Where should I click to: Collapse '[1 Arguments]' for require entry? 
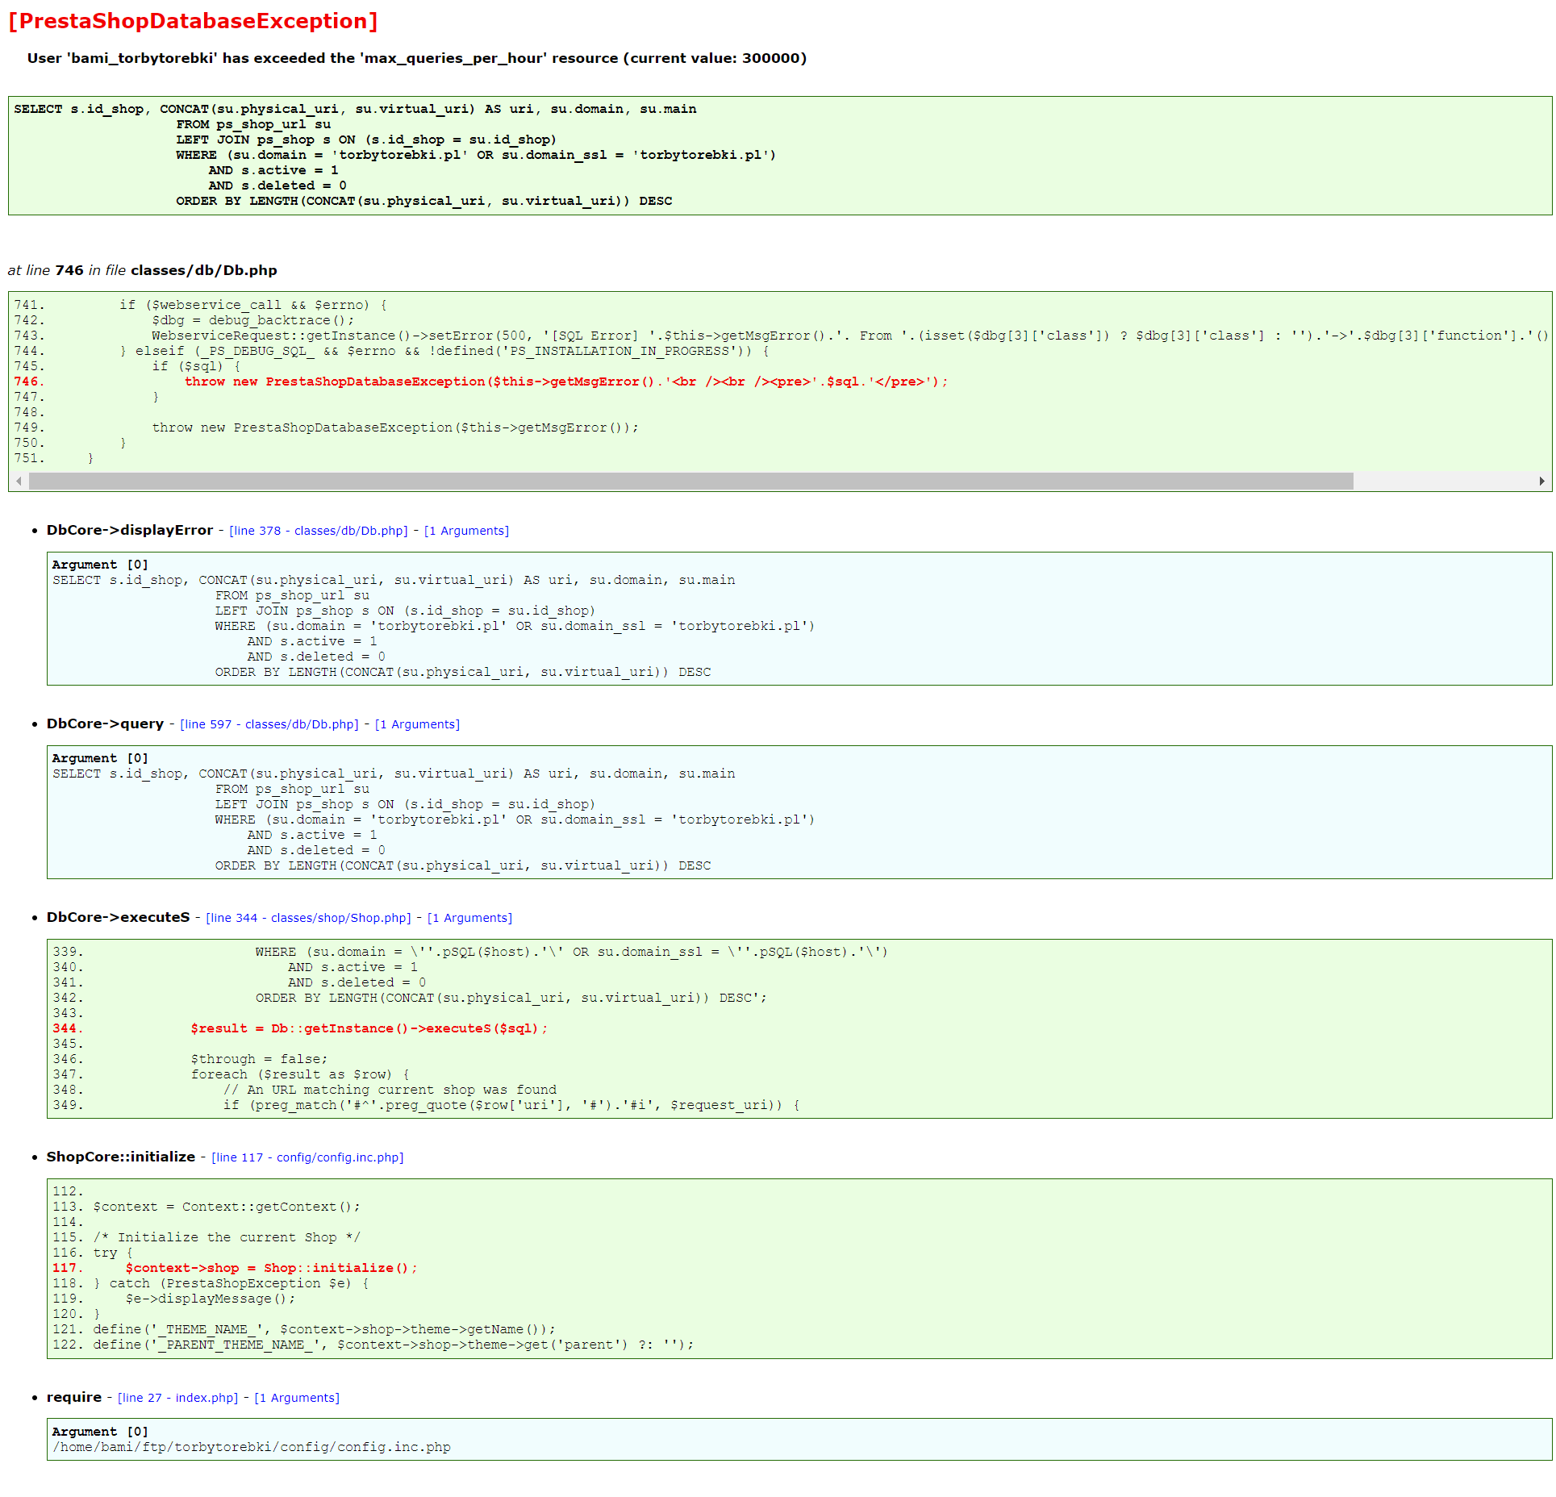297,1398
